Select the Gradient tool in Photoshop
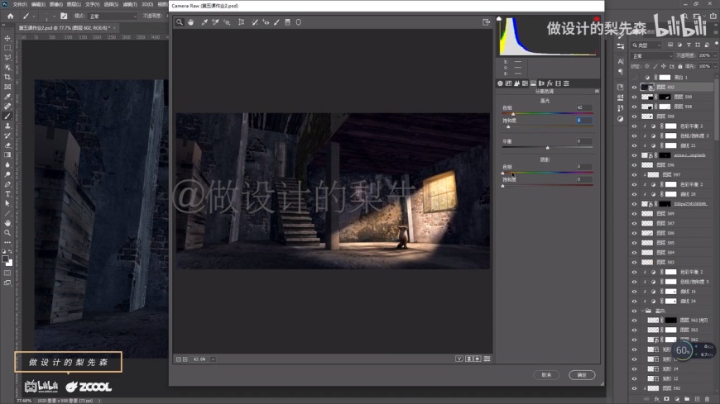This screenshot has height=404, width=720. coord(7,154)
